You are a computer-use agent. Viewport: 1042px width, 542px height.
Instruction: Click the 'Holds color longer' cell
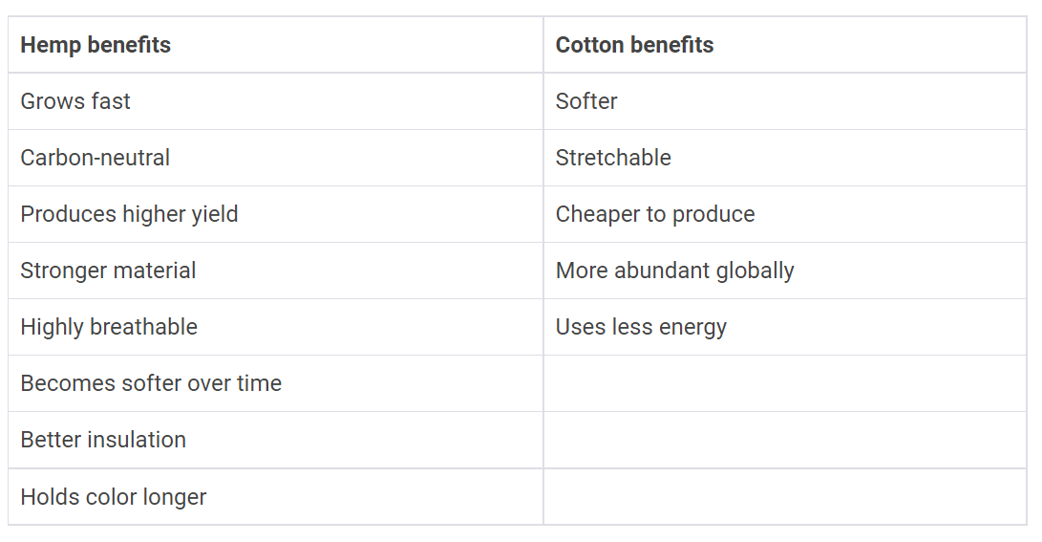pos(114,497)
